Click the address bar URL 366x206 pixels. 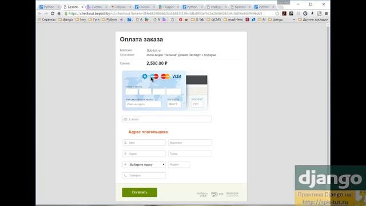(165, 14)
